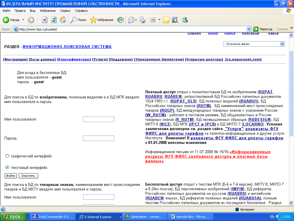Expand Internet Explorer taskbar group arrow
Image resolution: width=294 pixels, height=221 pixels.
120,217
